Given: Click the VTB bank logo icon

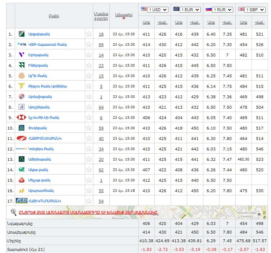Looking at the screenshot, I should click(22, 45).
